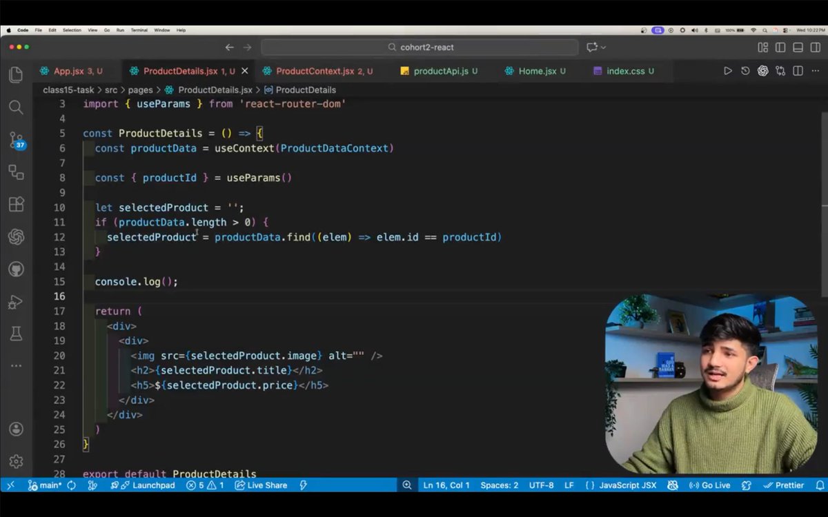Open the Copilot chat icon in title bar
The height and width of the screenshot is (517, 828).
click(591, 48)
